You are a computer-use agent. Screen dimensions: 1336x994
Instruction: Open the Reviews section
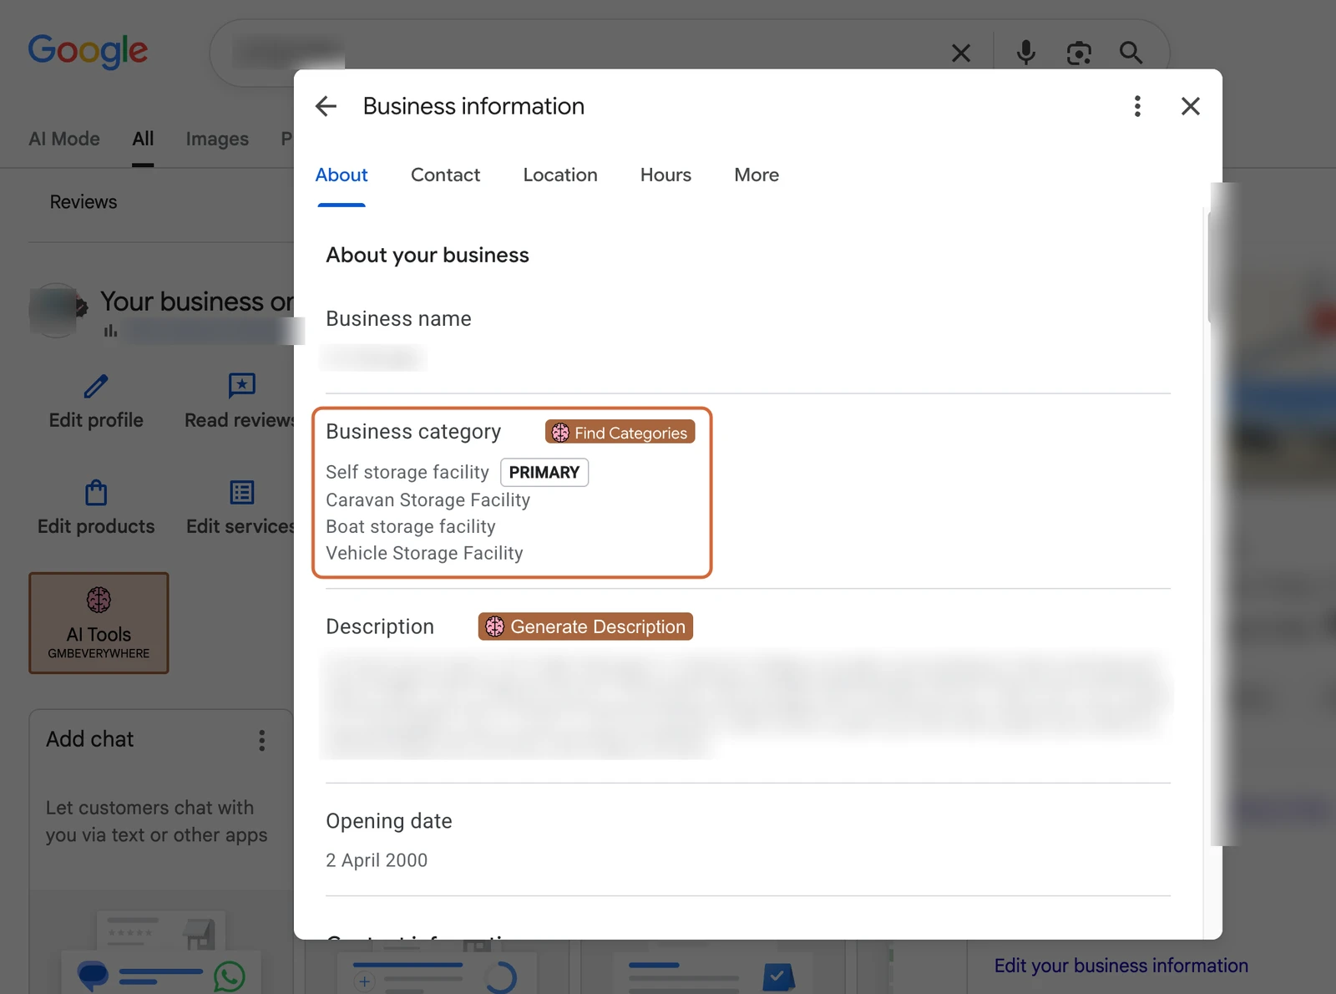pos(83,202)
